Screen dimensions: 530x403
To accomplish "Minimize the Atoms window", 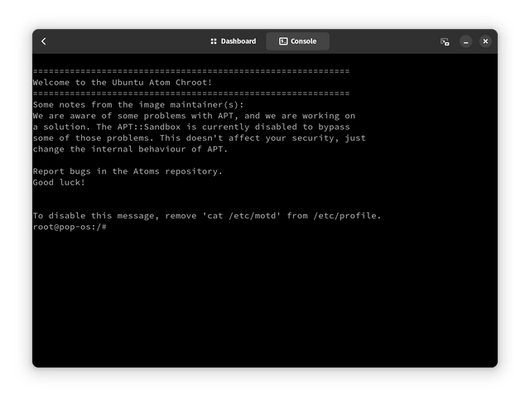I will coord(465,41).
